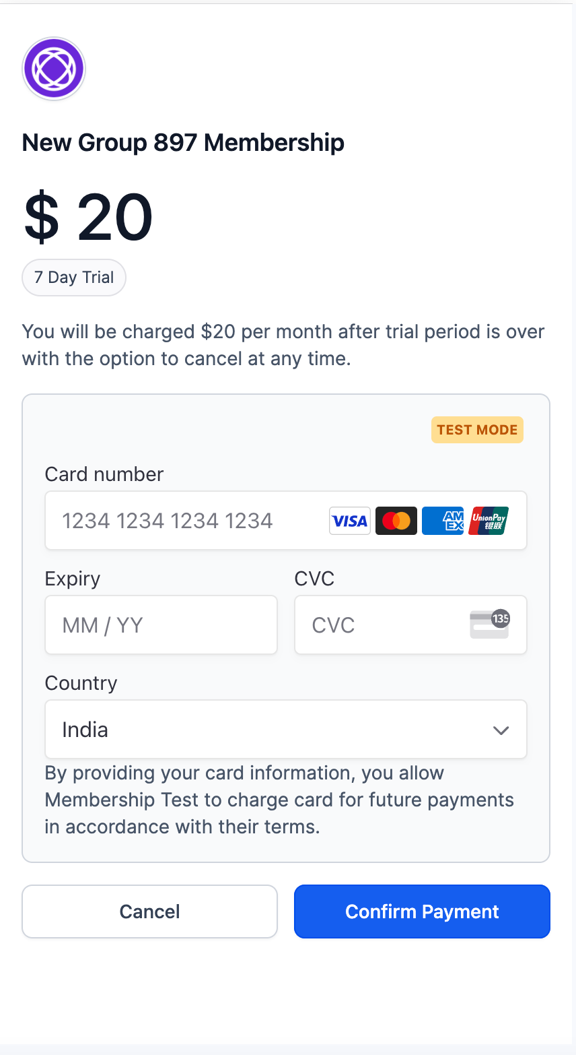Click the CVC card hint icon
Viewport: 576px width, 1055px height.
[x=490, y=624]
